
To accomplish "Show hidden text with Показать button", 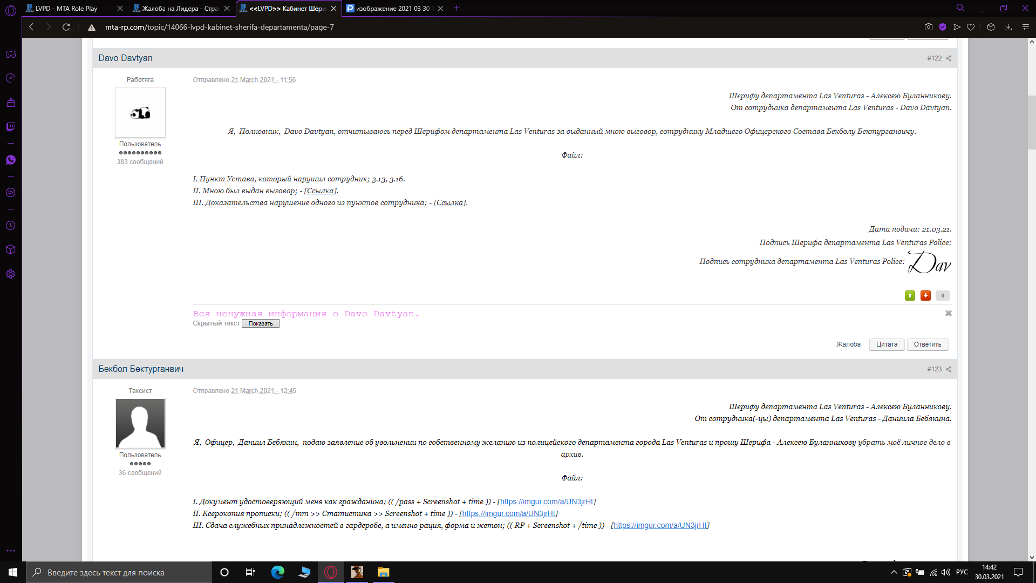I will [x=261, y=323].
